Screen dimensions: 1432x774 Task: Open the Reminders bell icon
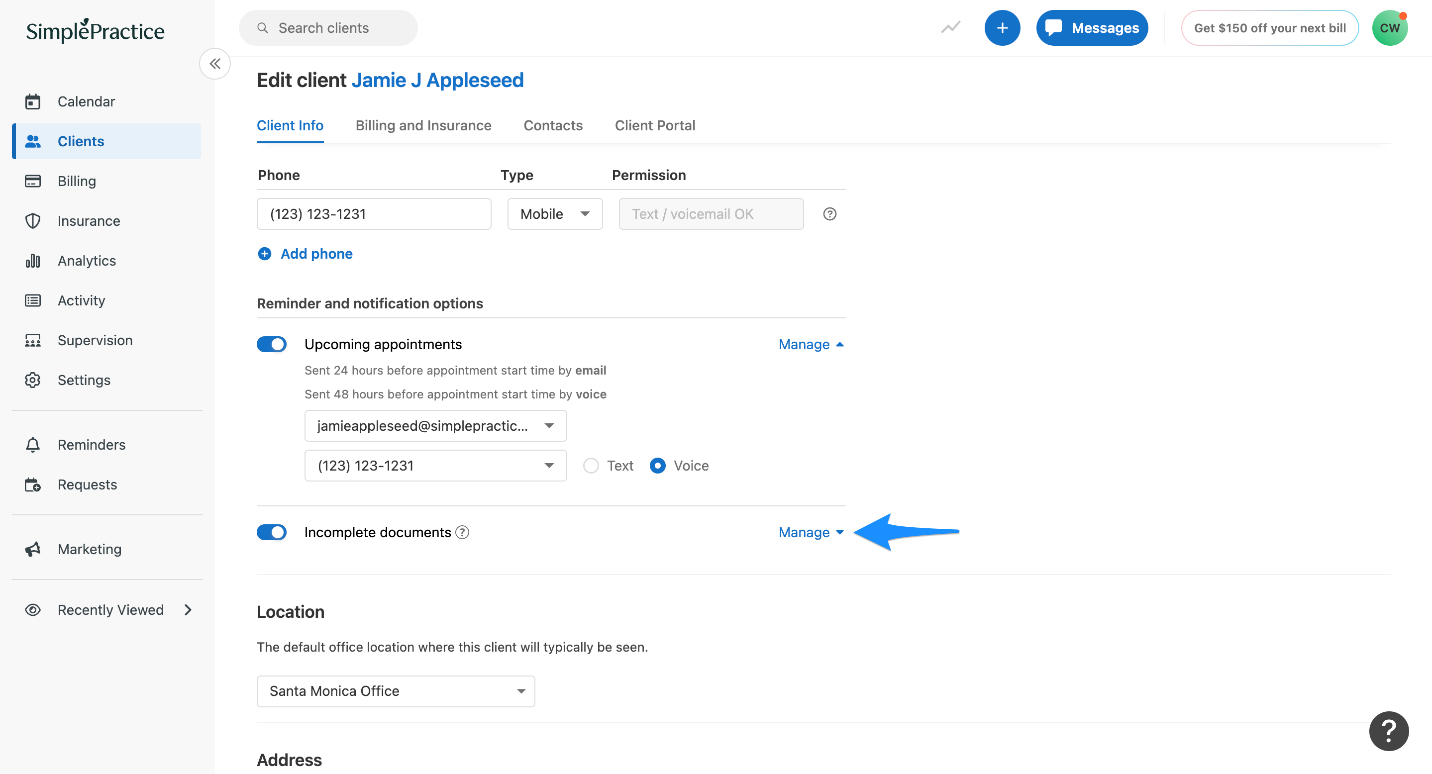(33, 445)
